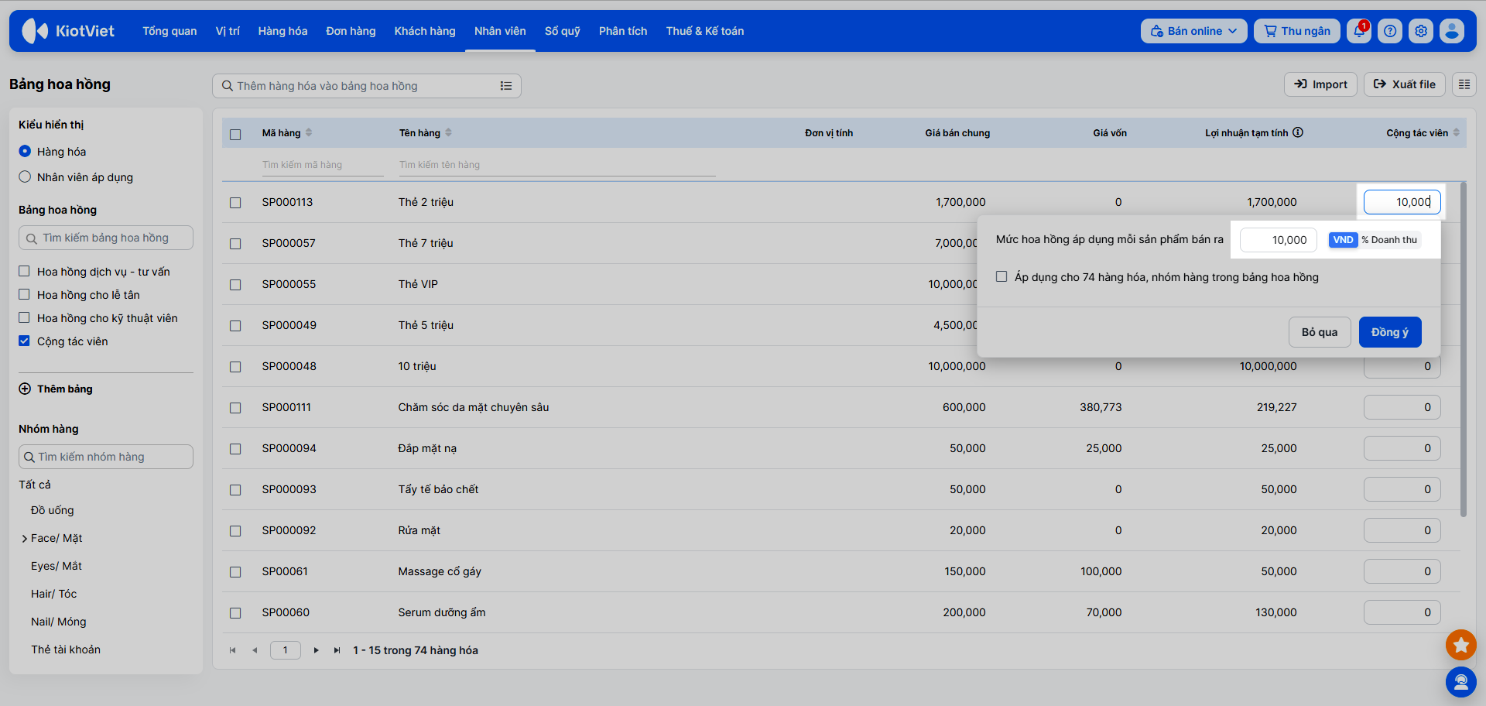
Task: Select the Hair/ Tóc product group
Action: 54,594
